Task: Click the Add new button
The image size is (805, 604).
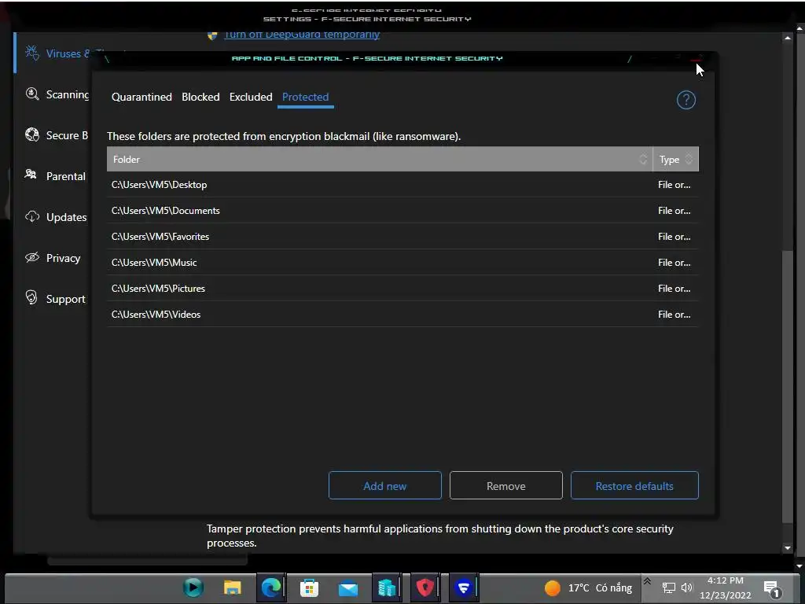Action: point(385,485)
